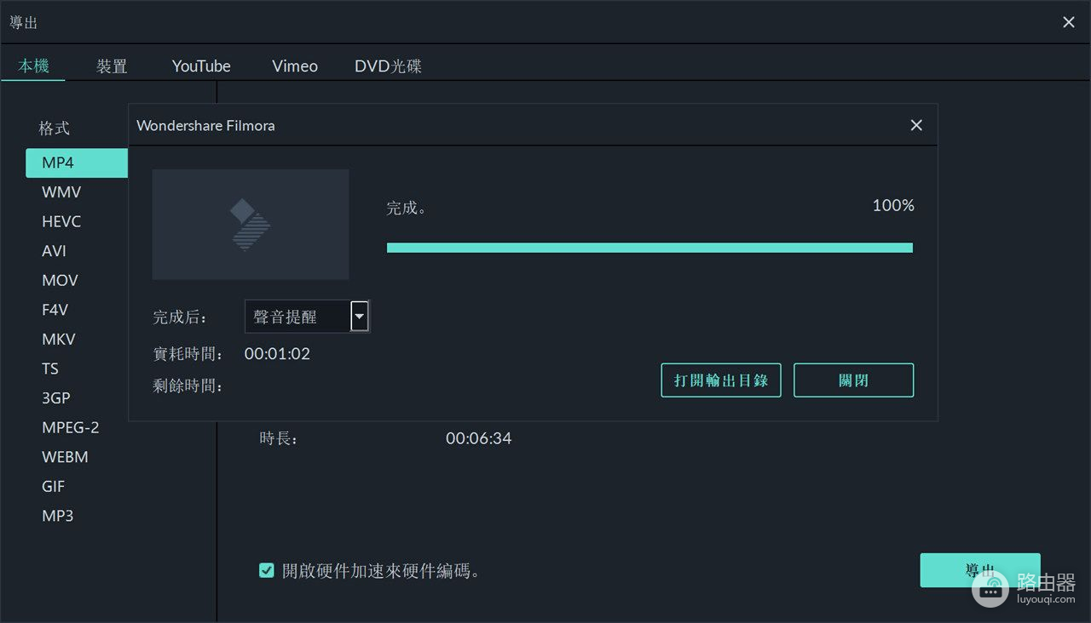The image size is (1091, 623).
Task: Close the Wondershare Filmora progress dialog
Action: 916,125
